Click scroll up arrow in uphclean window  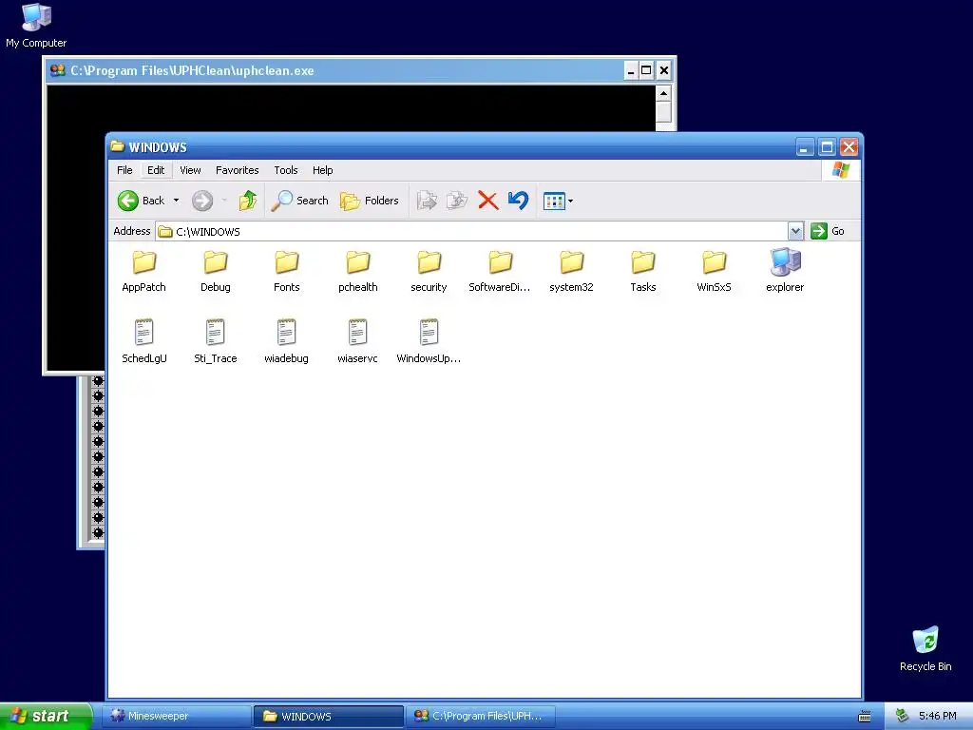click(x=663, y=93)
